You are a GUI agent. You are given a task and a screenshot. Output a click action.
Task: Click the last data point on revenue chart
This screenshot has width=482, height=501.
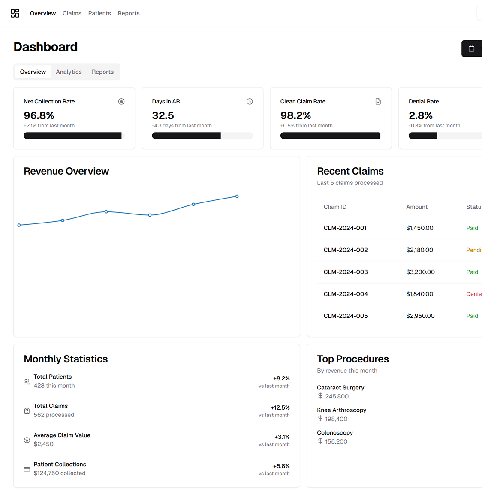click(237, 196)
